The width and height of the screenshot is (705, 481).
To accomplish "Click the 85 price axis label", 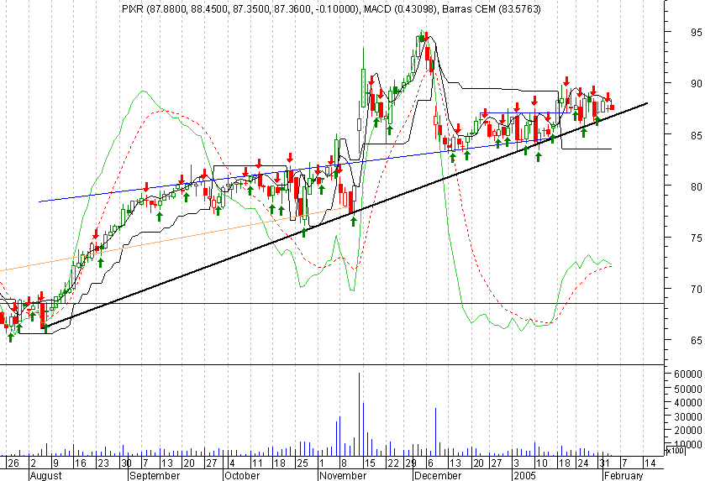I will (x=696, y=135).
